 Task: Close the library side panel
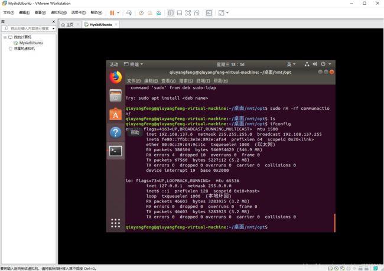[54, 21]
